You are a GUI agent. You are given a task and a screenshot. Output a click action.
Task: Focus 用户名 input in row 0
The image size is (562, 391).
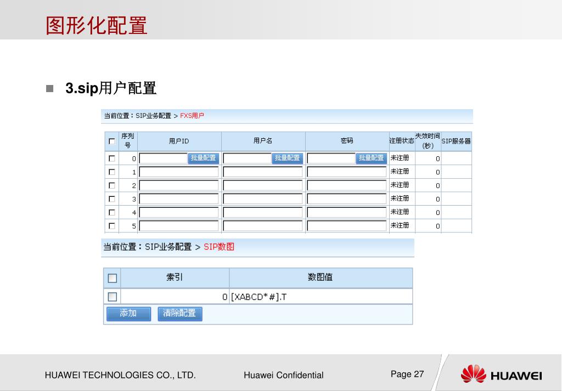(248, 158)
